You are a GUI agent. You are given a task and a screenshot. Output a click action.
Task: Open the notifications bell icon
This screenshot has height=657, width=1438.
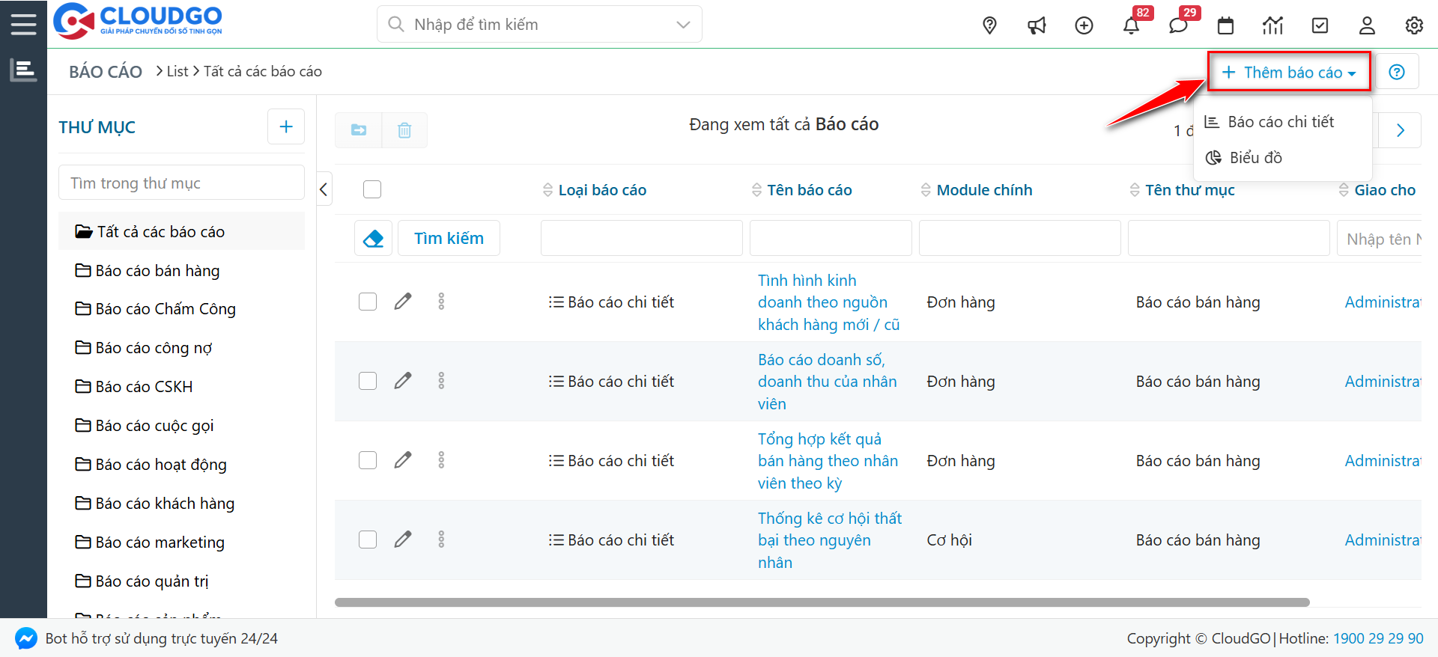1131,26
